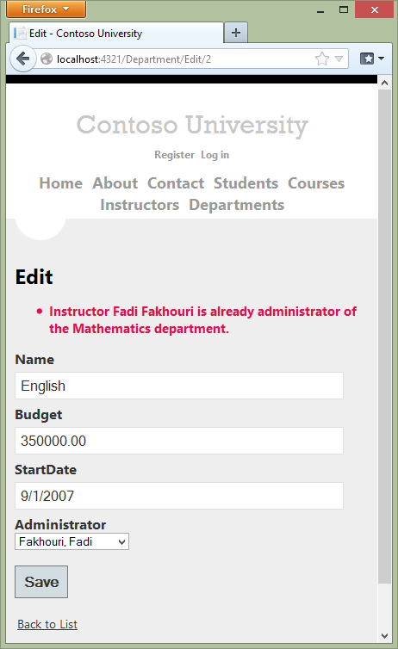
Task: Click the Save button
Action: [x=41, y=582]
